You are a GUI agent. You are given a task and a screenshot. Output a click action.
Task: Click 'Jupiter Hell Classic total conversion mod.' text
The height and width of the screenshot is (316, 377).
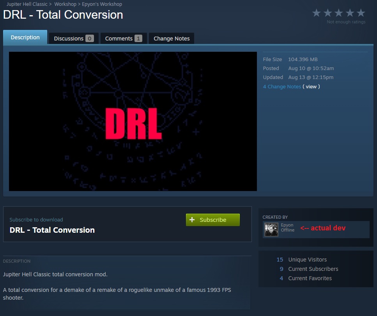(x=55, y=274)
